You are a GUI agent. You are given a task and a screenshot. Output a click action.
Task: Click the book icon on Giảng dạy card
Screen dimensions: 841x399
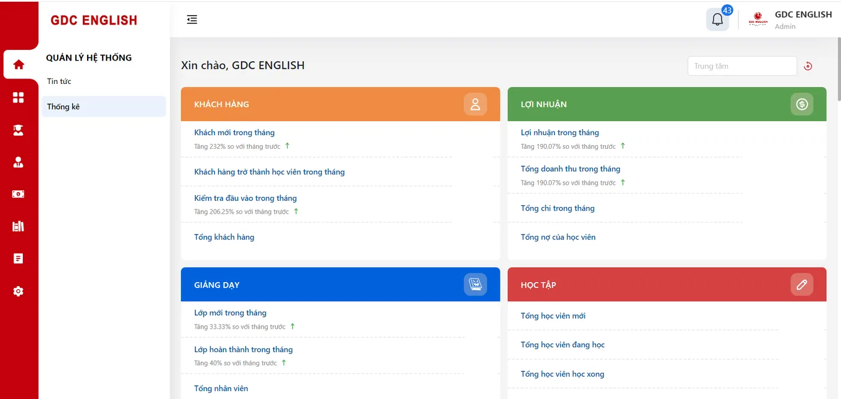[x=475, y=284]
